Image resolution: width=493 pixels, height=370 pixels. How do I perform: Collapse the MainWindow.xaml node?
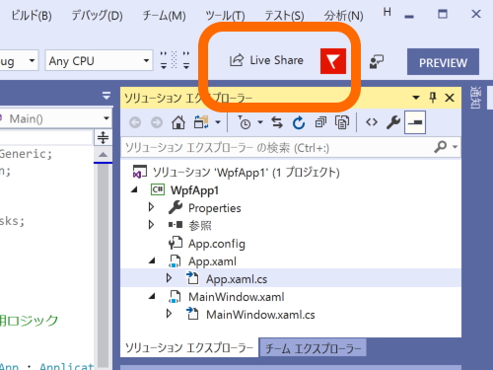point(152,296)
